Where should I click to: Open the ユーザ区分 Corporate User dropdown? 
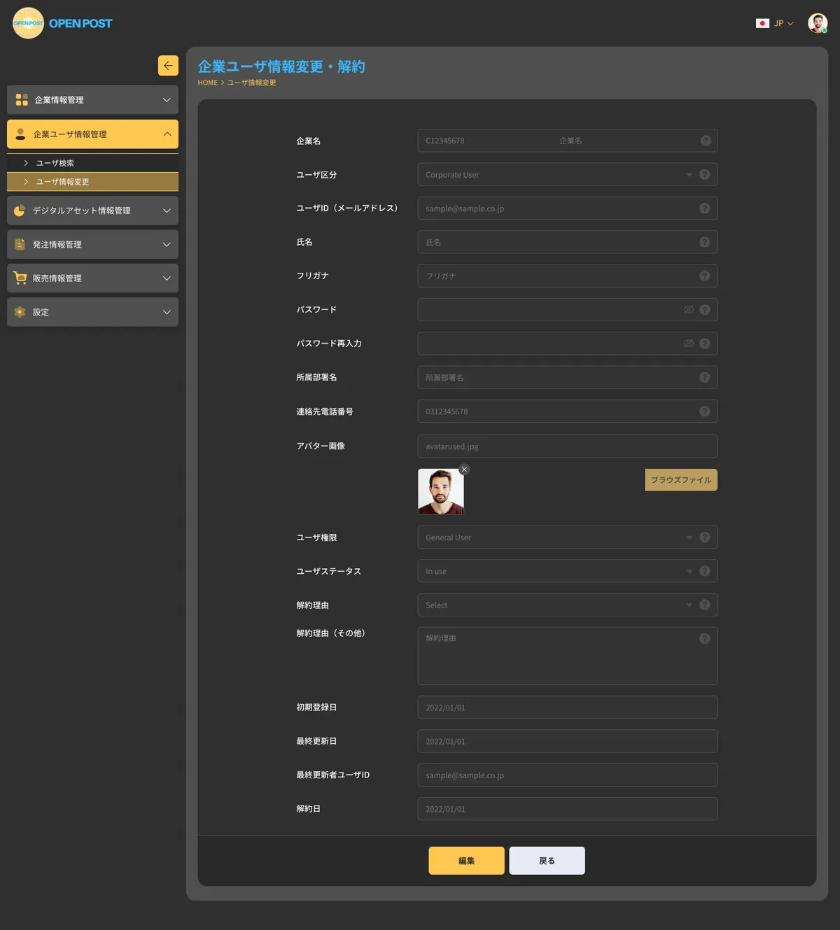[568, 174]
